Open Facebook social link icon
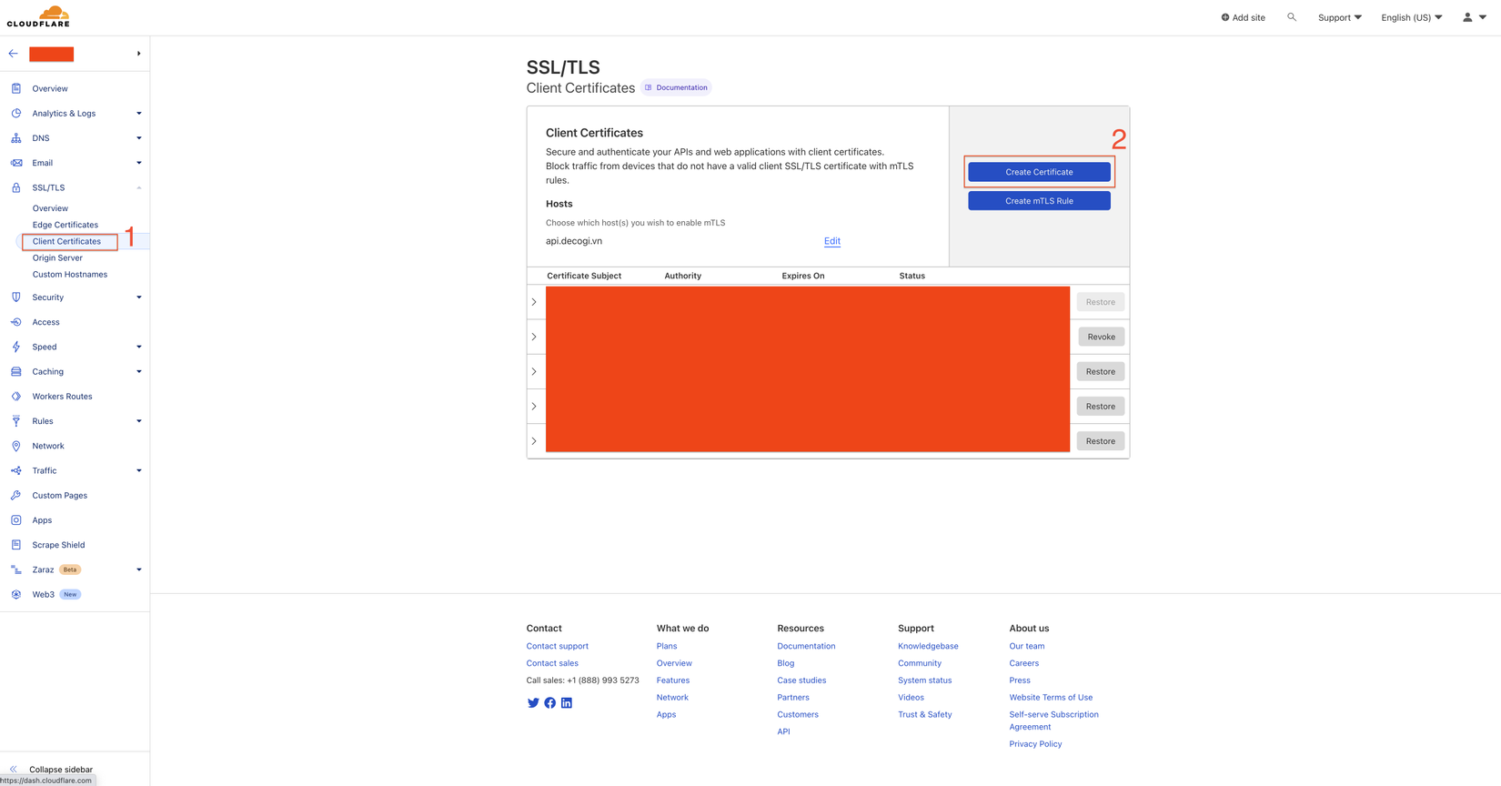Image resolution: width=1501 pixels, height=786 pixels. point(550,703)
